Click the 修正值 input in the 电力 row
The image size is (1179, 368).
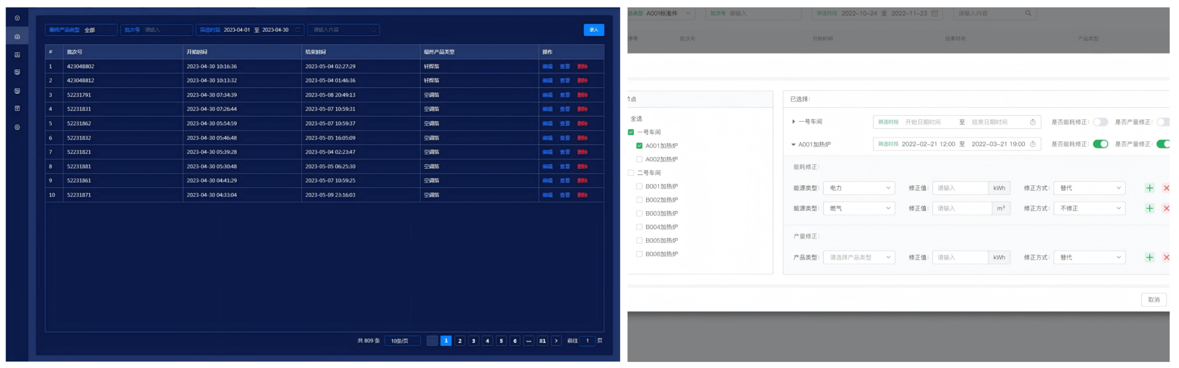click(960, 188)
